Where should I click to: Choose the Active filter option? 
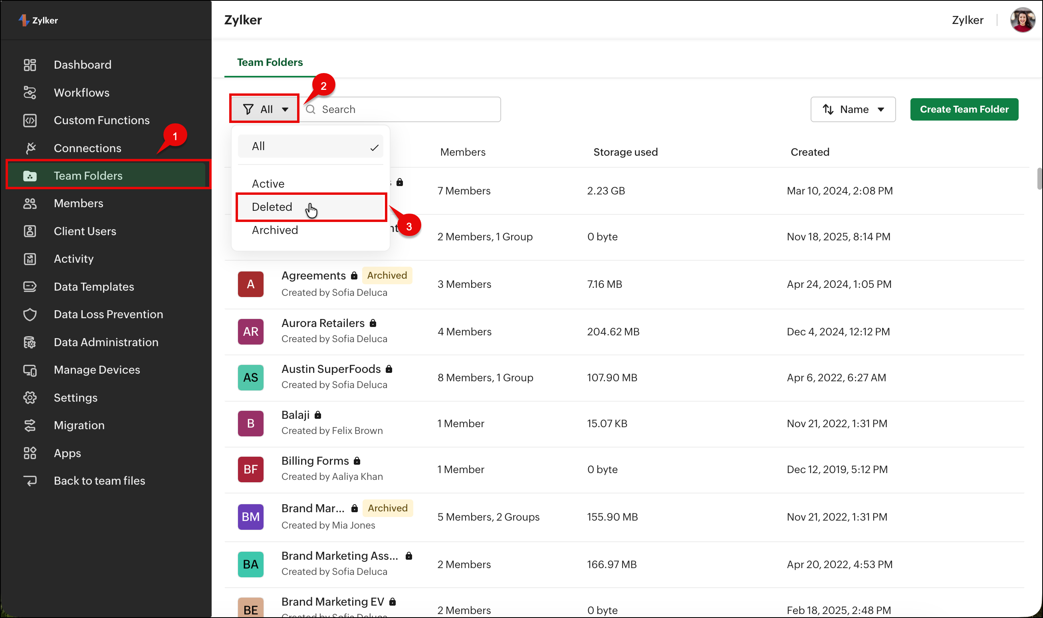[x=268, y=184]
